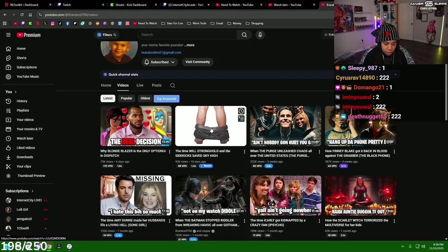Open Downloads in the sidebar
Viewport: 448px width, 252px height.
click(x=24, y=157)
